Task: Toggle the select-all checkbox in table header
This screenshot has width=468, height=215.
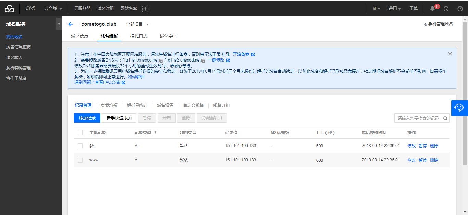Action: pos(80,133)
